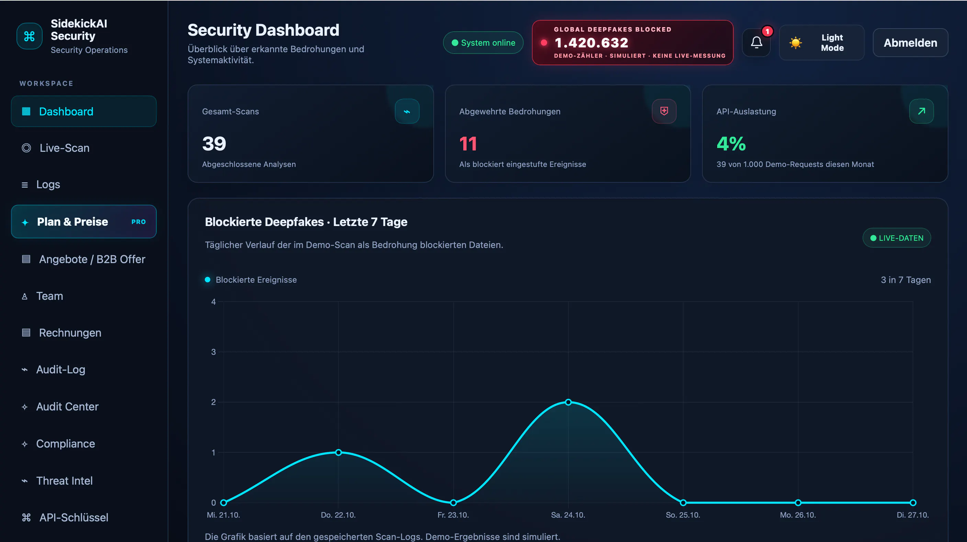The width and height of the screenshot is (967, 542).
Task: Click the Plan & Preise sparkle icon
Action: coord(25,223)
